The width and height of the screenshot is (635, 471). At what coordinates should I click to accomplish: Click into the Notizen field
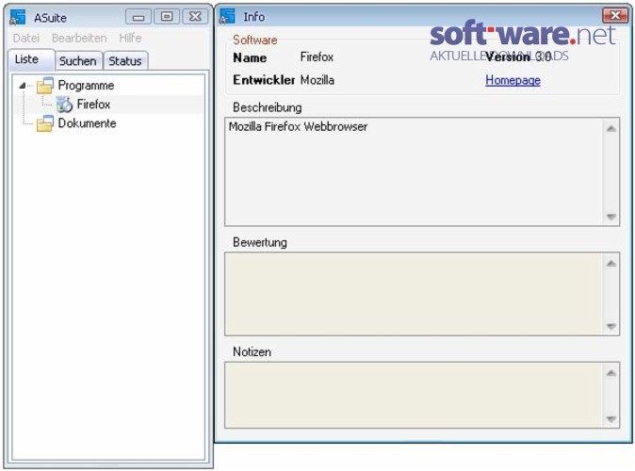422,395
